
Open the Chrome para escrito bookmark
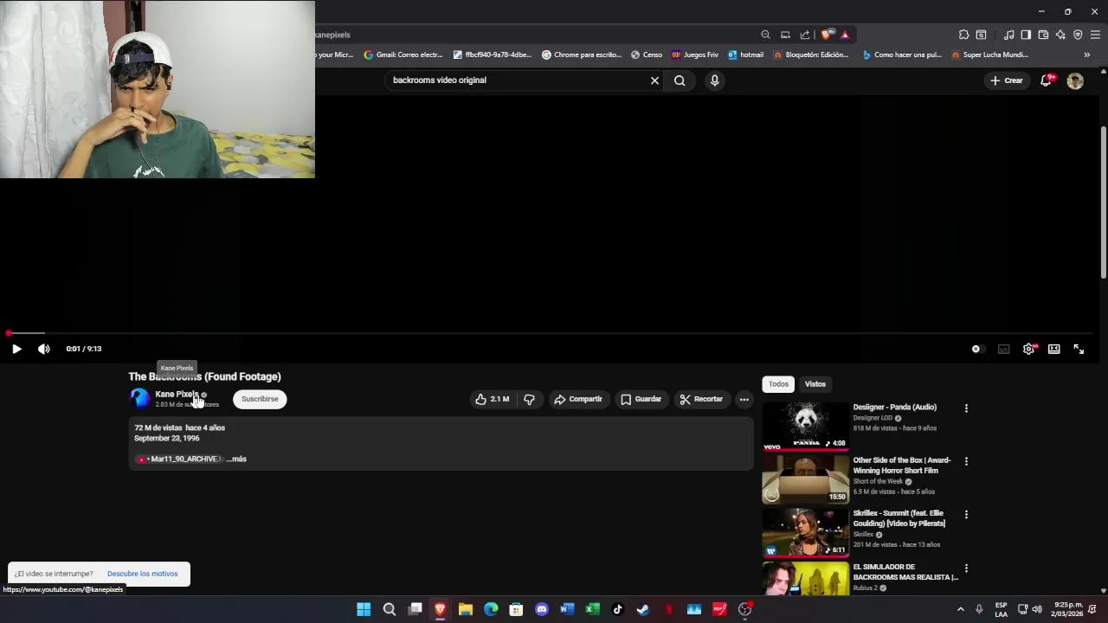click(x=582, y=55)
